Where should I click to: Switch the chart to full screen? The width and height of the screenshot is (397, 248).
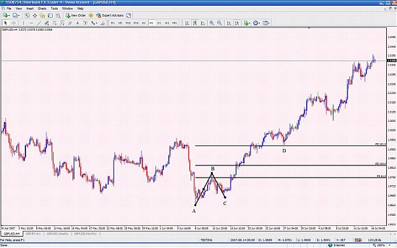coord(128,15)
